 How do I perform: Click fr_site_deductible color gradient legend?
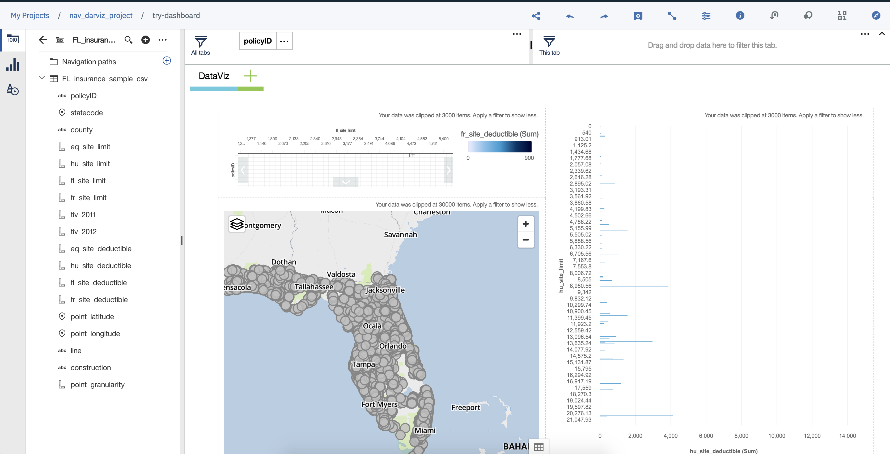click(499, 146)
